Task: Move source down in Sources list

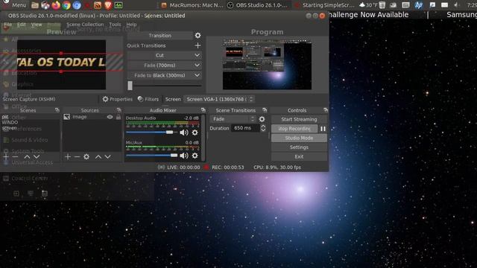Action: [107, 157]
